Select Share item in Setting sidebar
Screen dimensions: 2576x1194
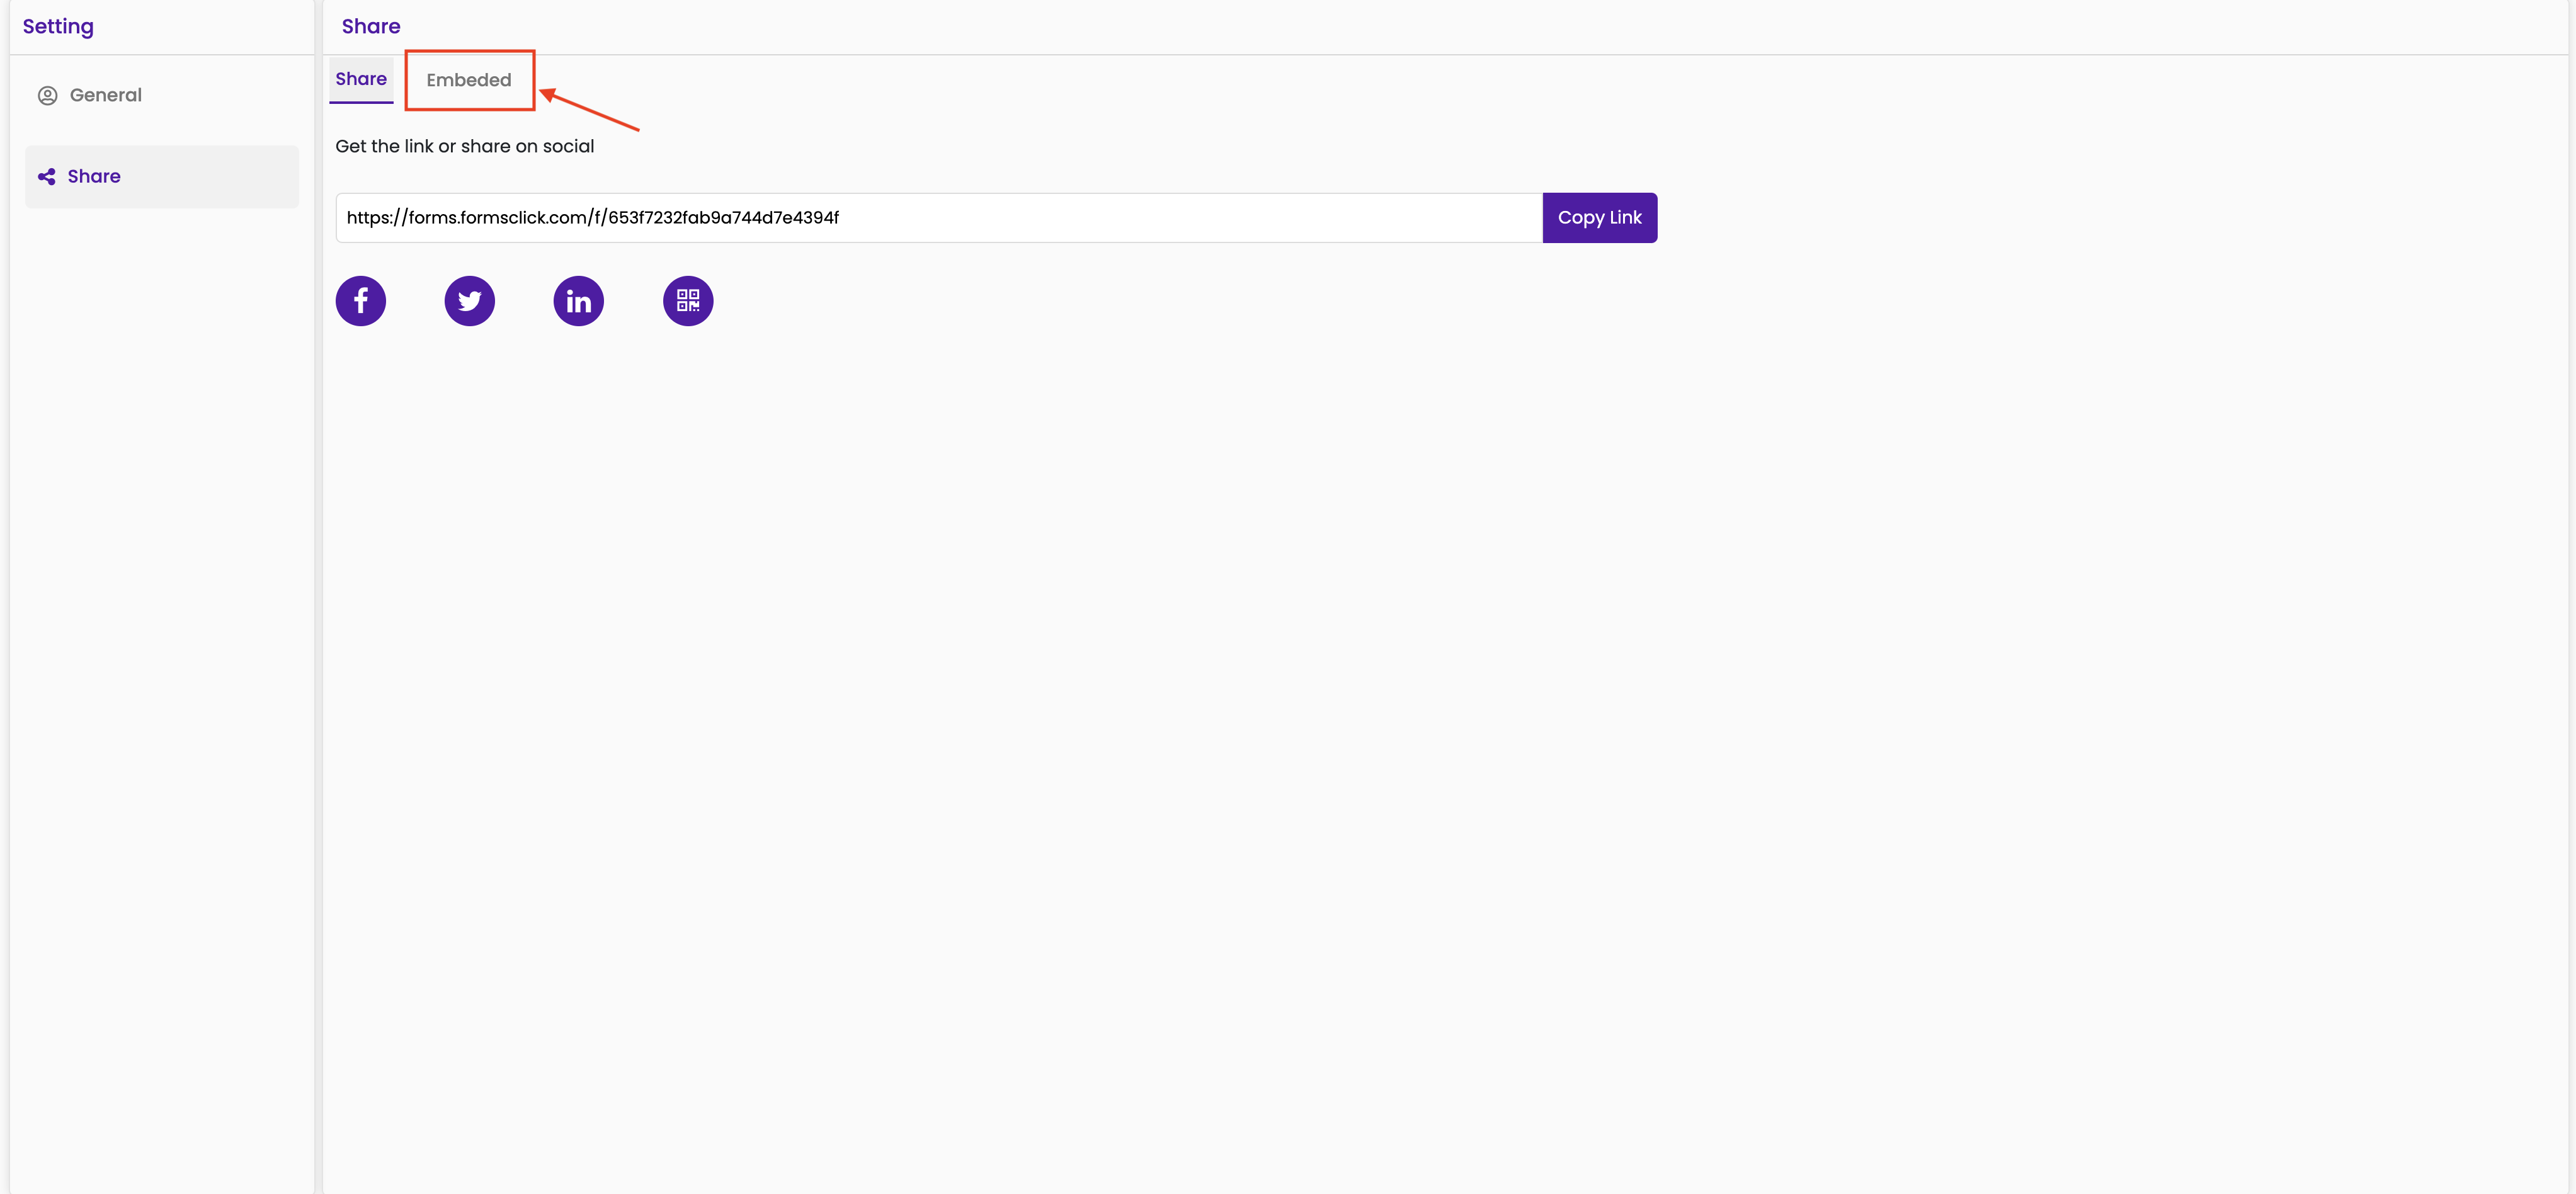(162, 177)
